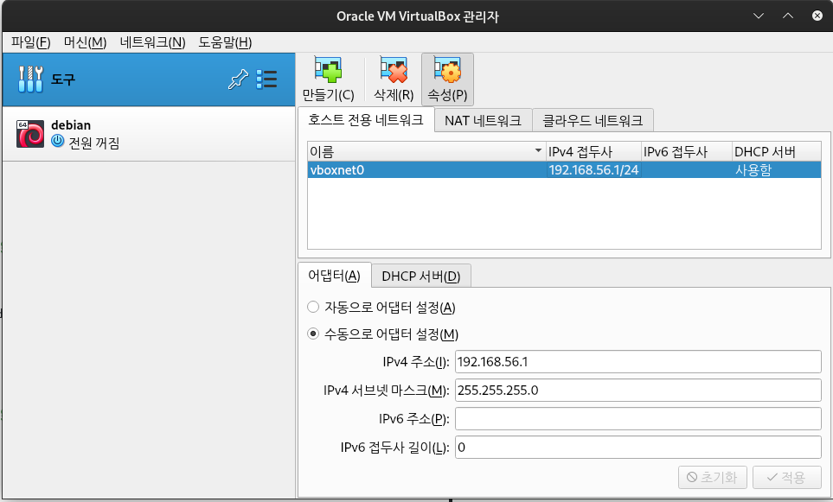Click the IPv4 접두사 column header
The width and height of the screenshot is (833, 502).
pyautogui.click(x=593, y=152)
